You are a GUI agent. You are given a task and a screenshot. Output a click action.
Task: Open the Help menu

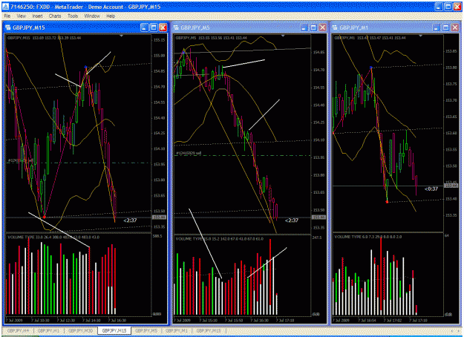(111, 16)
